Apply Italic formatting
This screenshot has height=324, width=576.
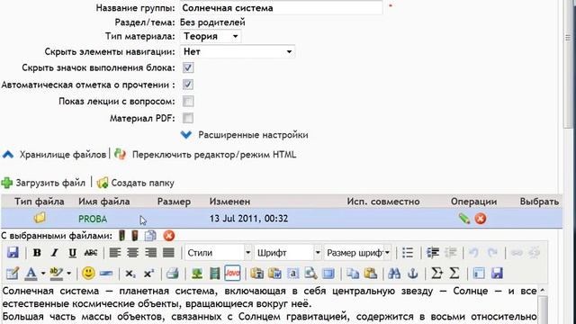(x=54, y=253)
